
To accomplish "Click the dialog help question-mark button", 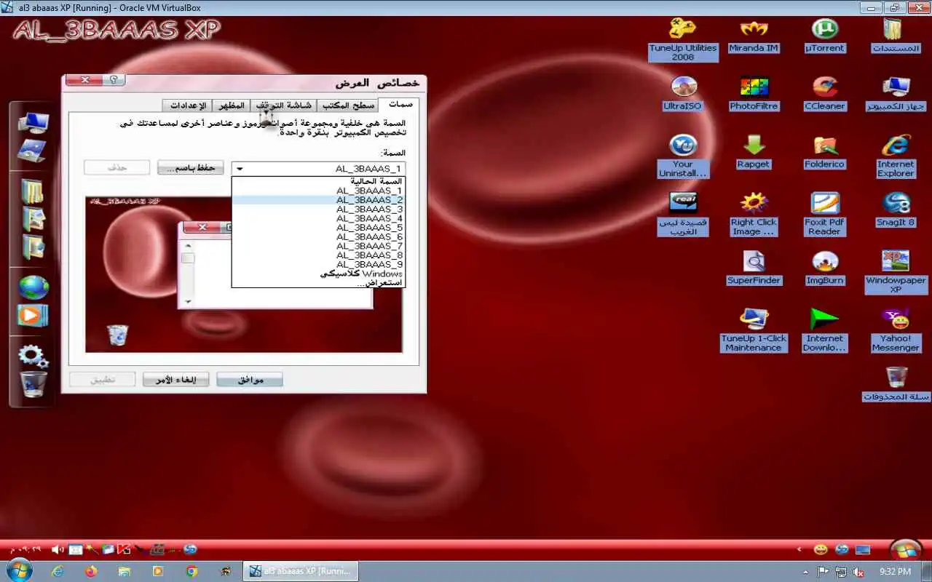I will coord(113,80).
